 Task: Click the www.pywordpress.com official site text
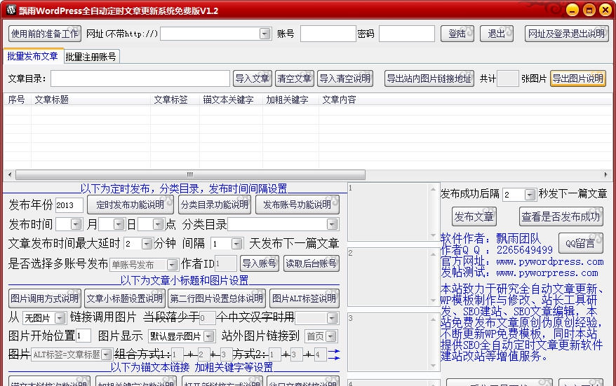550,261
